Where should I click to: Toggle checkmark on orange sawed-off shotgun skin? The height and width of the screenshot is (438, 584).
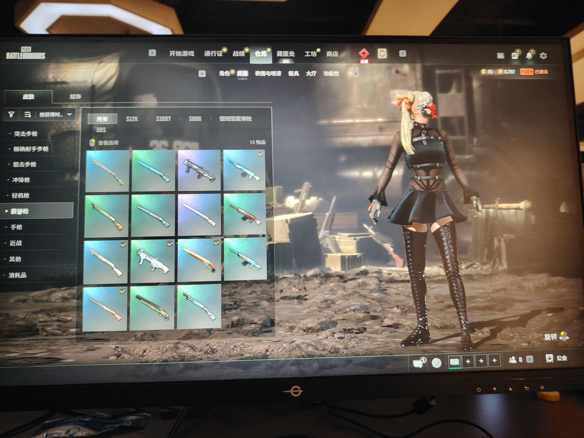[x=216, y=243]
